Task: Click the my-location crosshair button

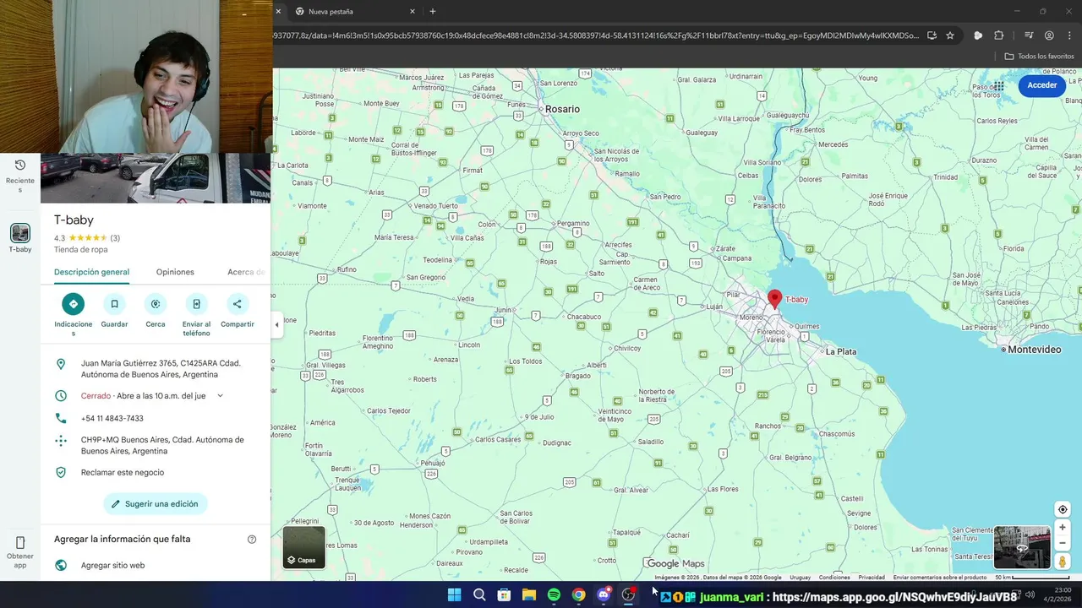Action: coord(1063,509)
